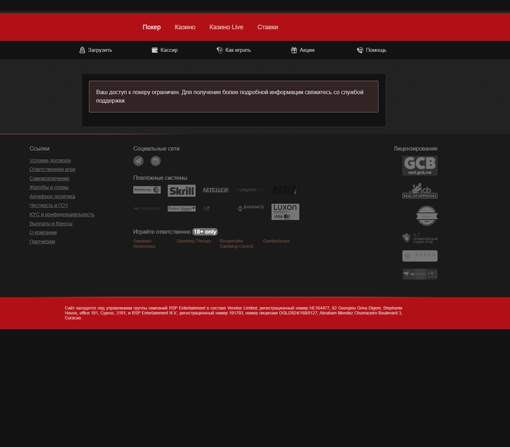Click the Perfect Money payment logo

181,209
